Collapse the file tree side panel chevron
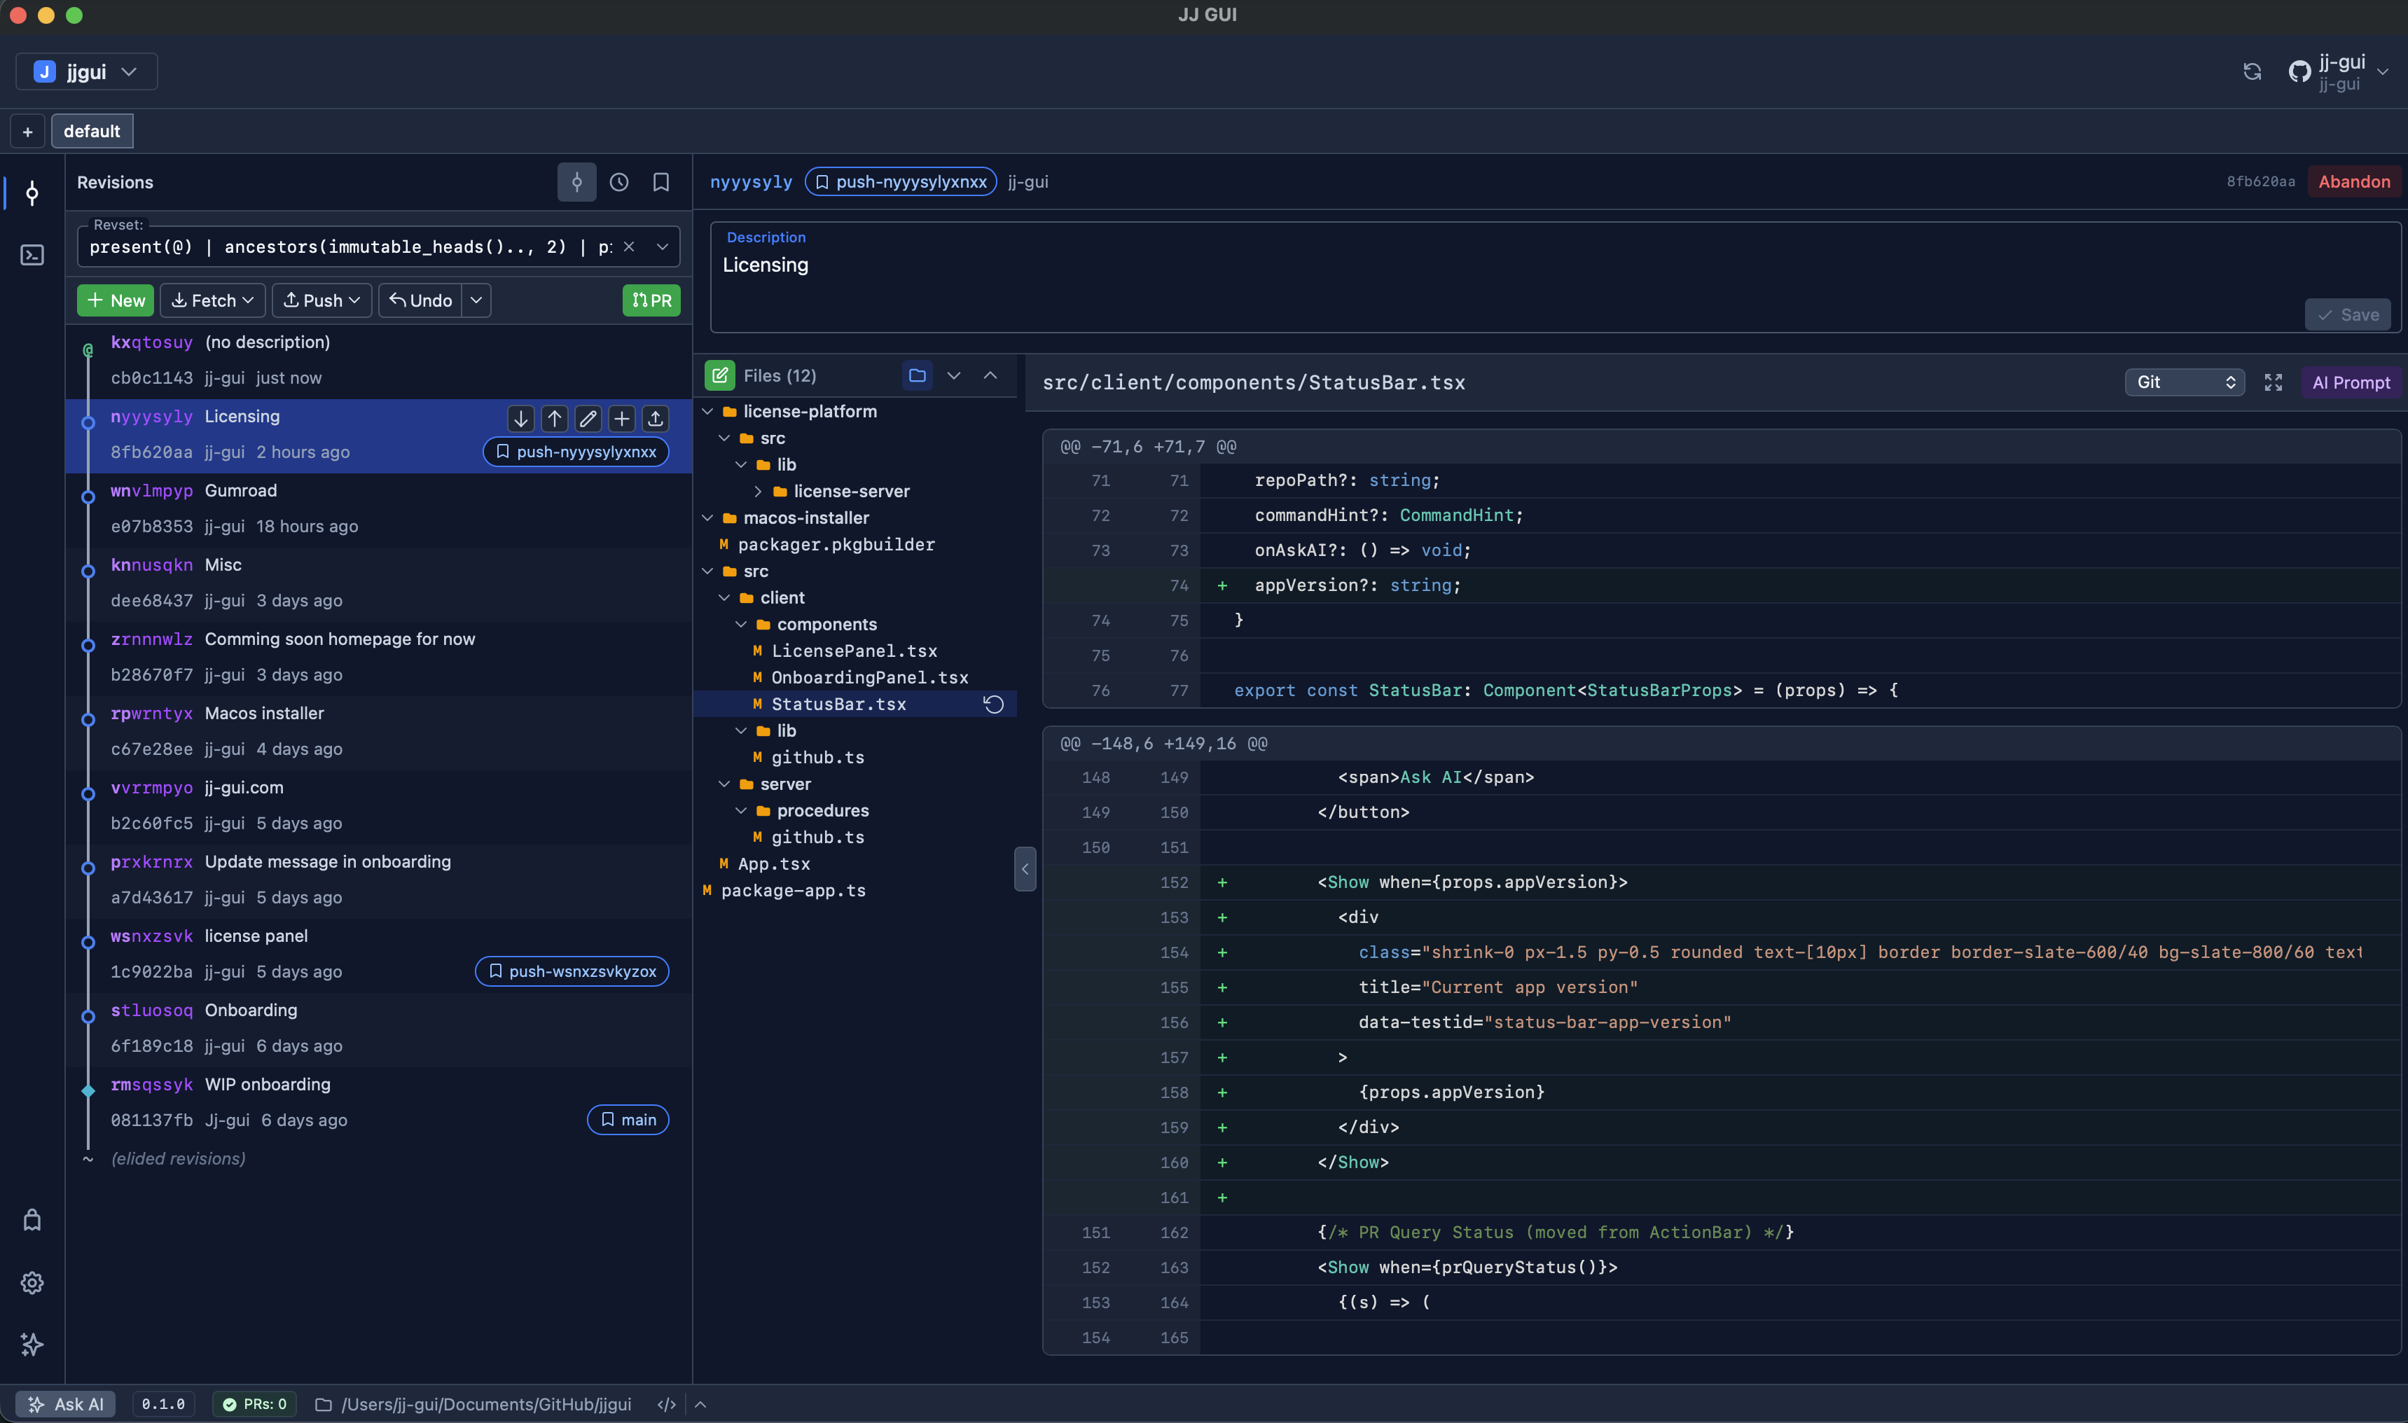 [1024, 869]
